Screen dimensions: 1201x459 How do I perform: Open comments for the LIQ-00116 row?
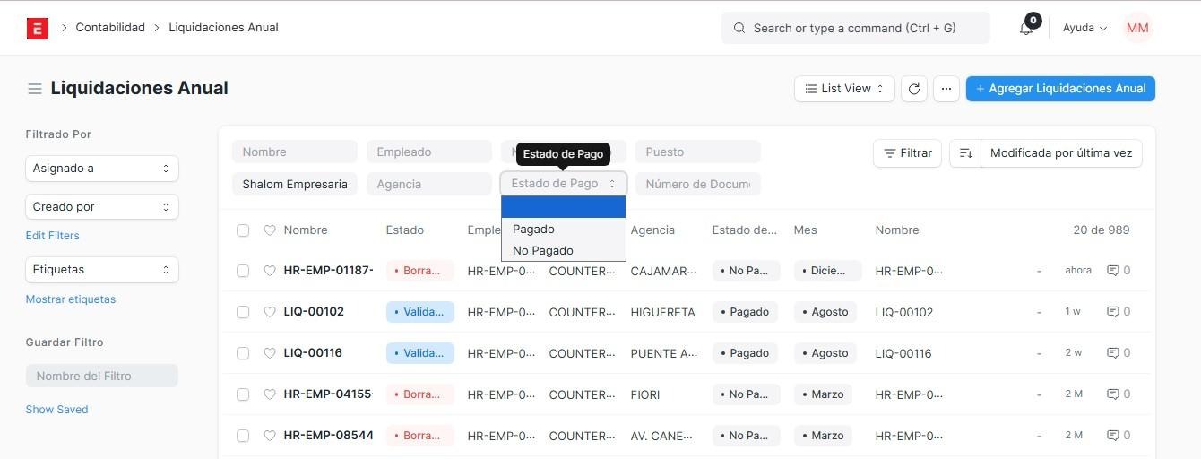1119,353
